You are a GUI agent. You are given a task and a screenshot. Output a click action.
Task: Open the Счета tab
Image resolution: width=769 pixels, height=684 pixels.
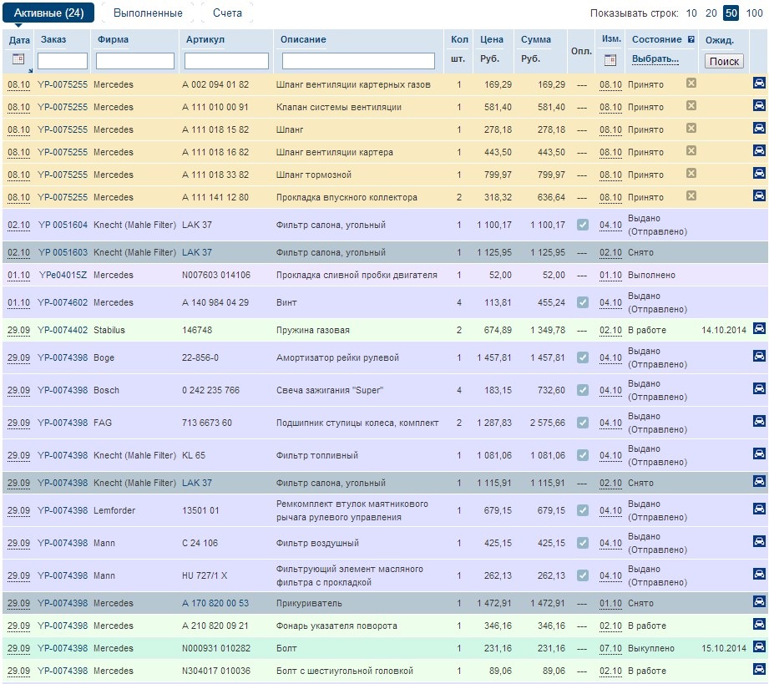[x=227, y=13]
